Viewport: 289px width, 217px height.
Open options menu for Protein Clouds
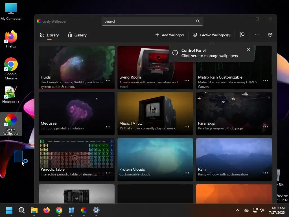point(187,173)
